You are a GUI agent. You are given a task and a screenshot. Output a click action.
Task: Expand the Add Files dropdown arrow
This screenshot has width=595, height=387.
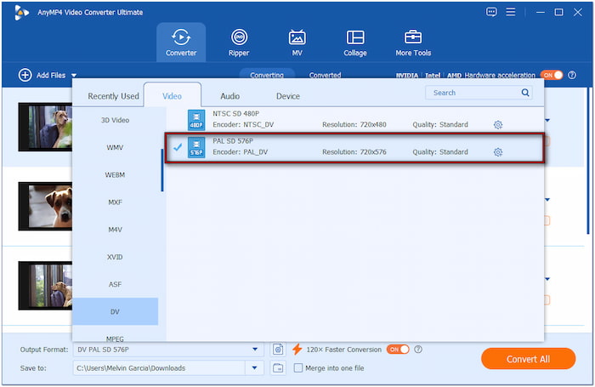point(74,76)
